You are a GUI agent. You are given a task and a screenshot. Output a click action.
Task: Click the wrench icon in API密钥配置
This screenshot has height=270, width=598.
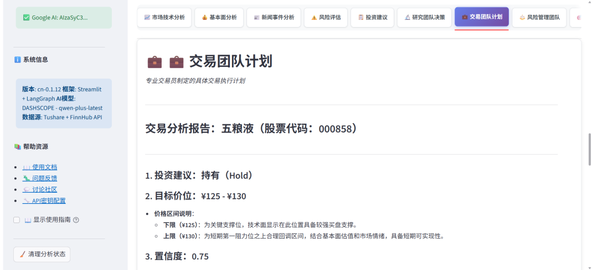[x=27, y=201]
